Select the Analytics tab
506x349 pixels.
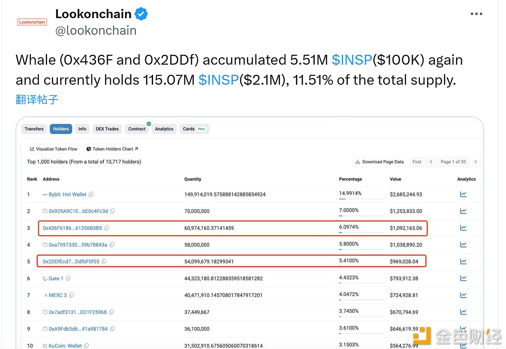click(164, 129)
